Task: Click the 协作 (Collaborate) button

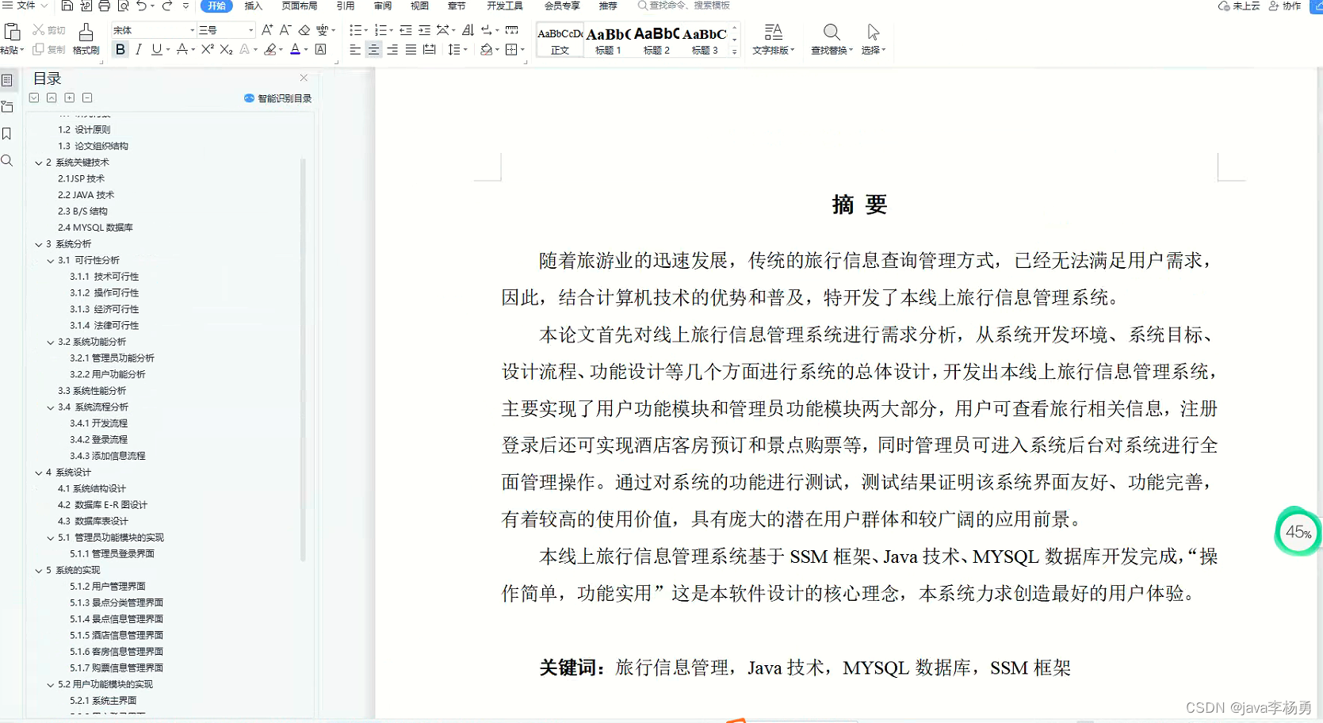Action: [1285, 6]
